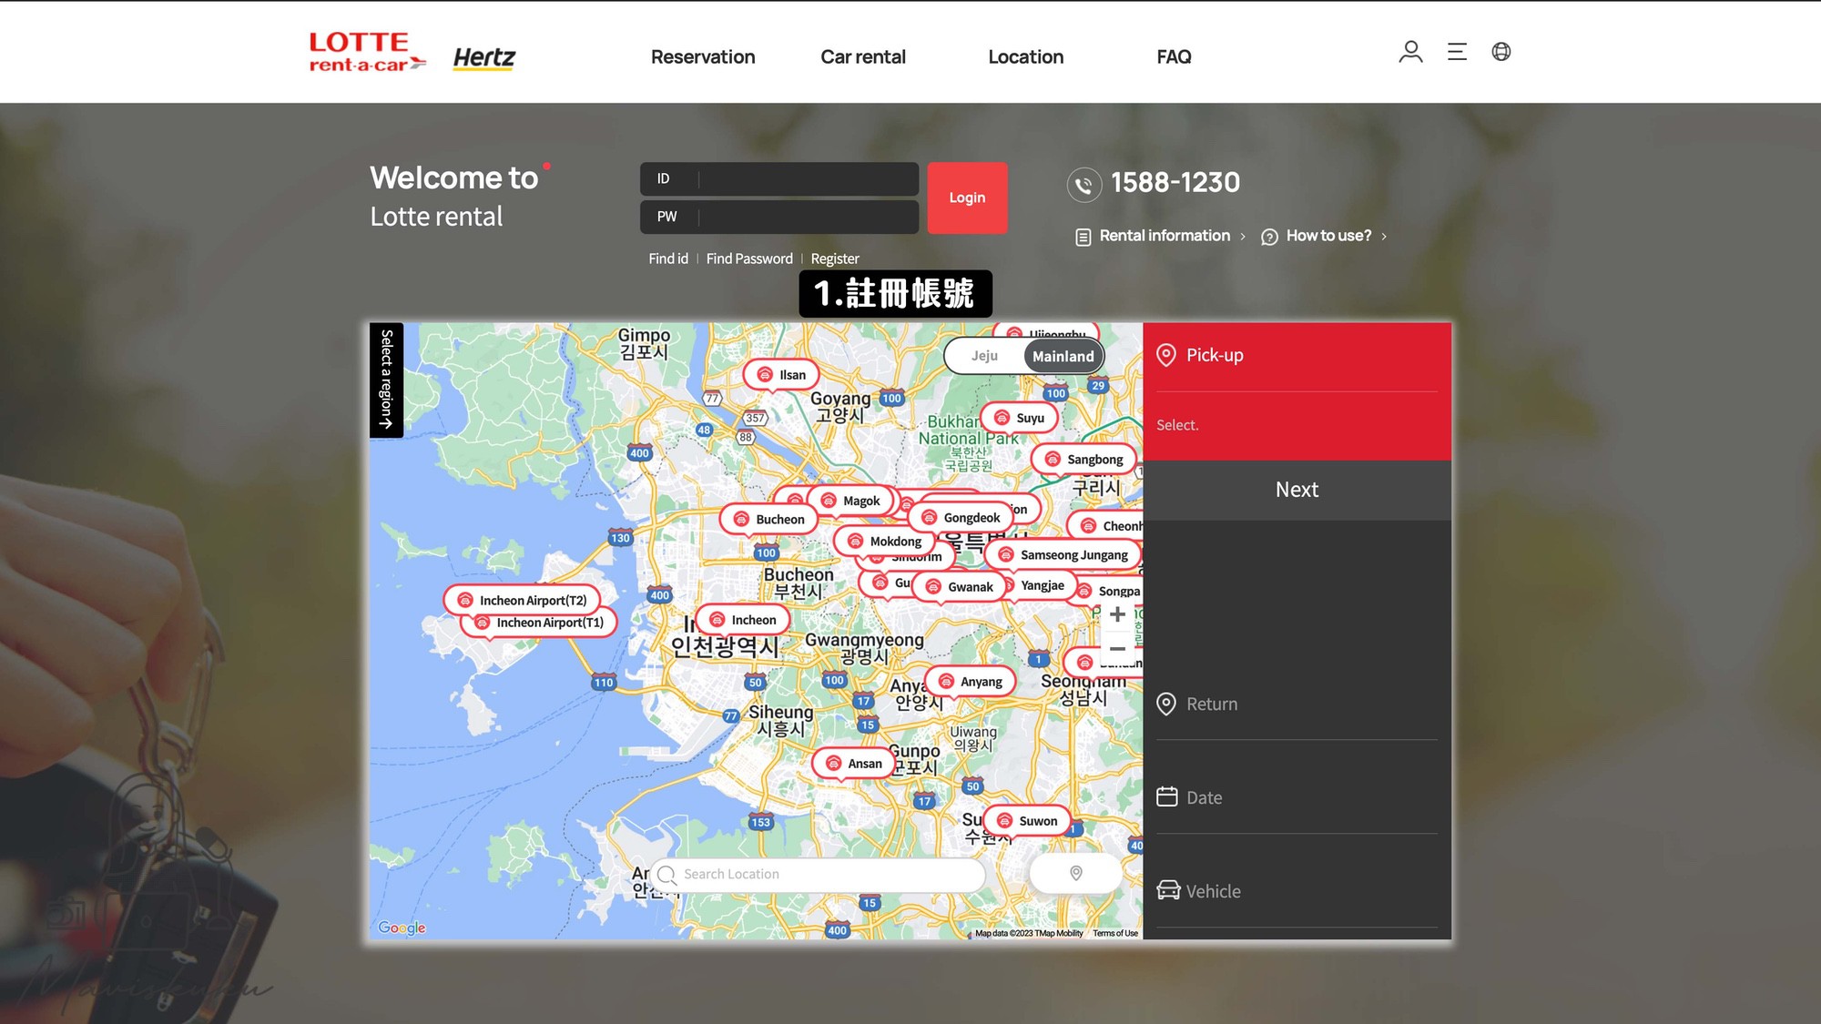Expand the Return location section

tap(1297, 704)
